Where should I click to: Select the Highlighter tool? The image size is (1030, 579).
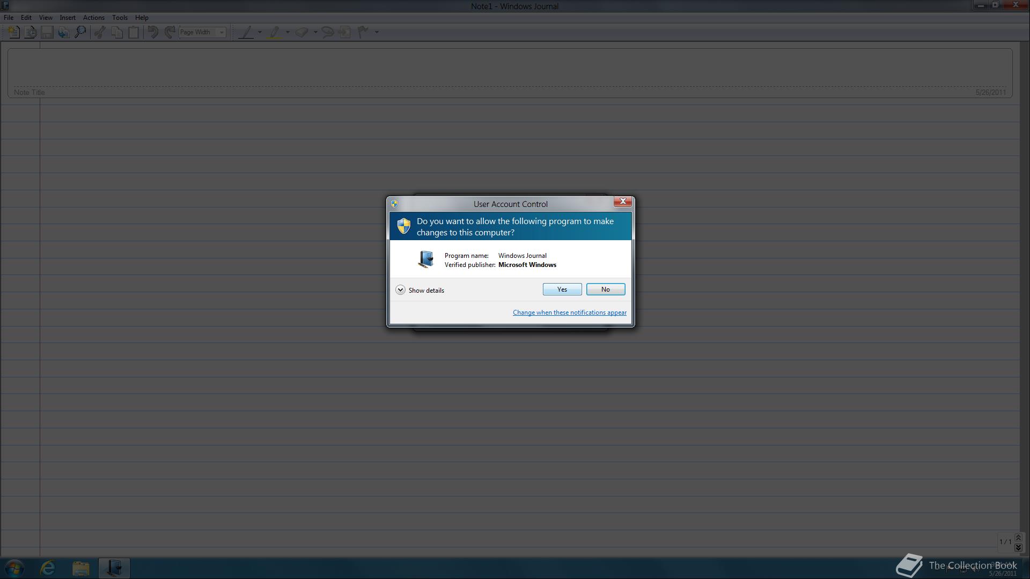(x=274, y=32)
